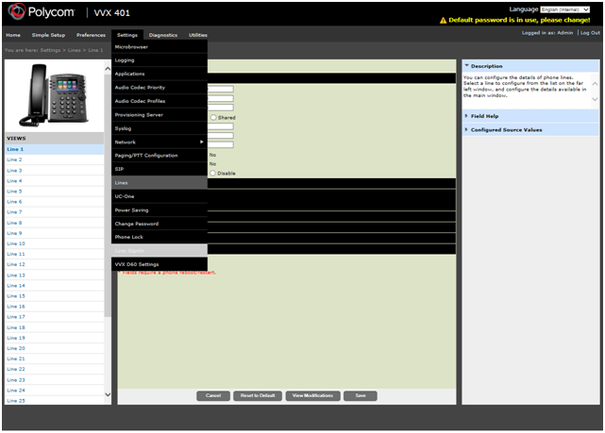Image resolution: width=605 pixels, height=433 pixels.
Task: Open the Network submenu arrow
Action: point(201,142)
